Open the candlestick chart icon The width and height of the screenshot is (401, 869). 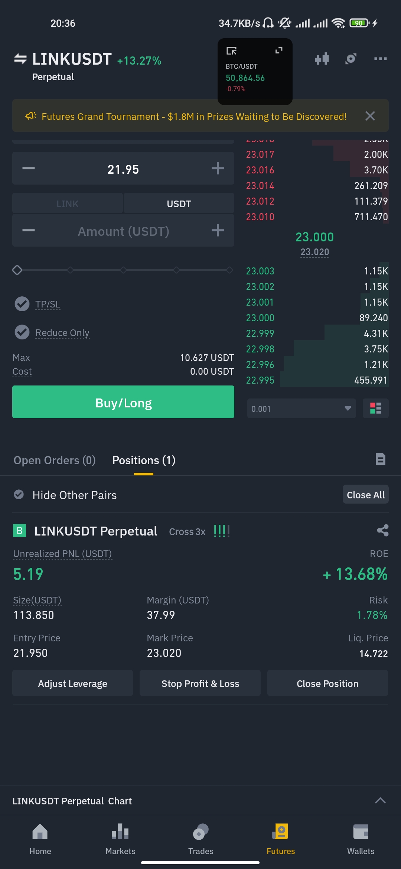click(322, 59)
